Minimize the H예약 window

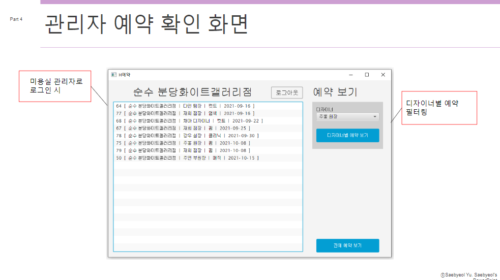pyautogui.click(x=350, y=75)
